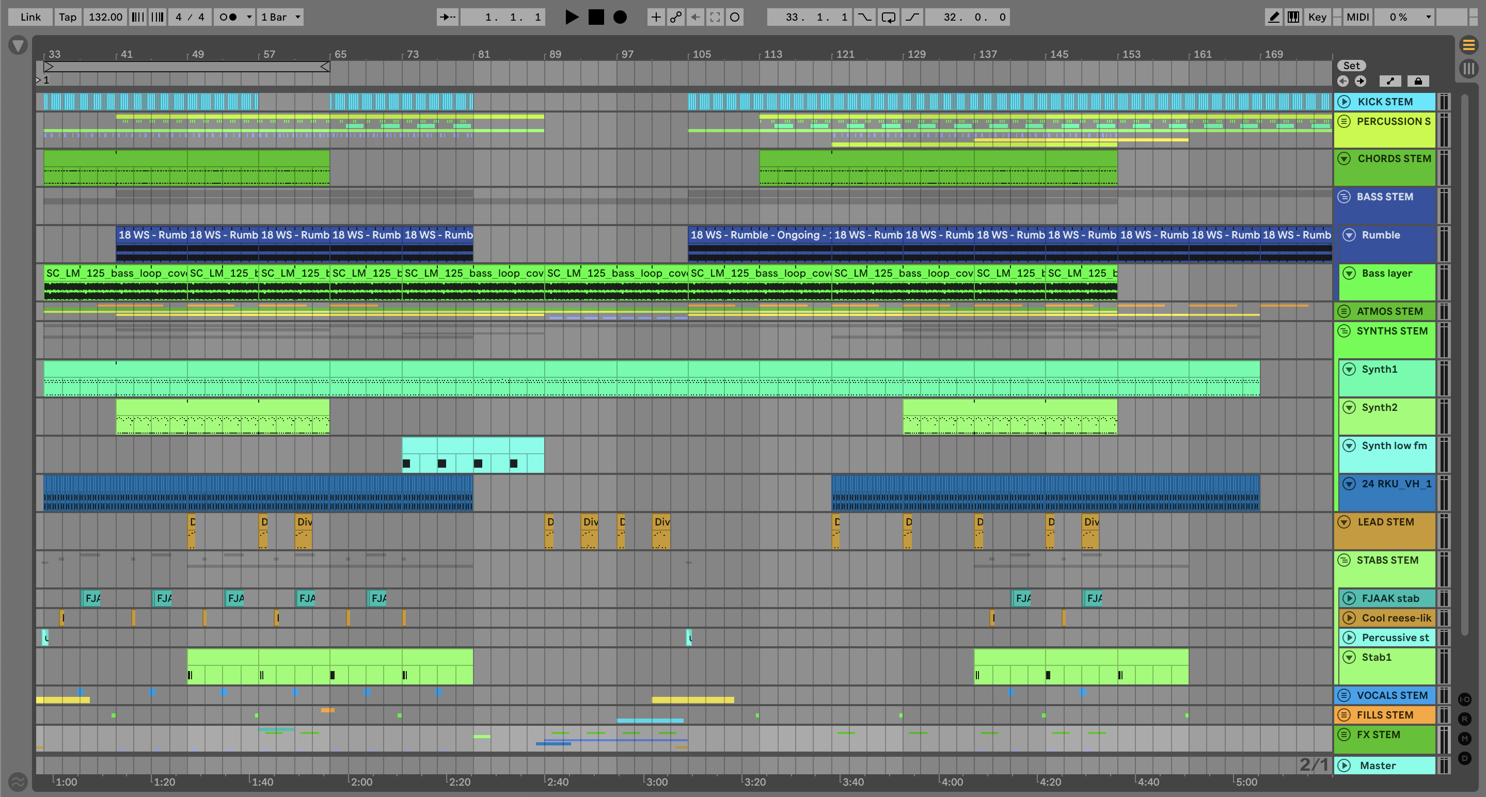Screen dimensions: 1486x797
Task: Show the browser with the triangle button
Action: pos(18,44)
